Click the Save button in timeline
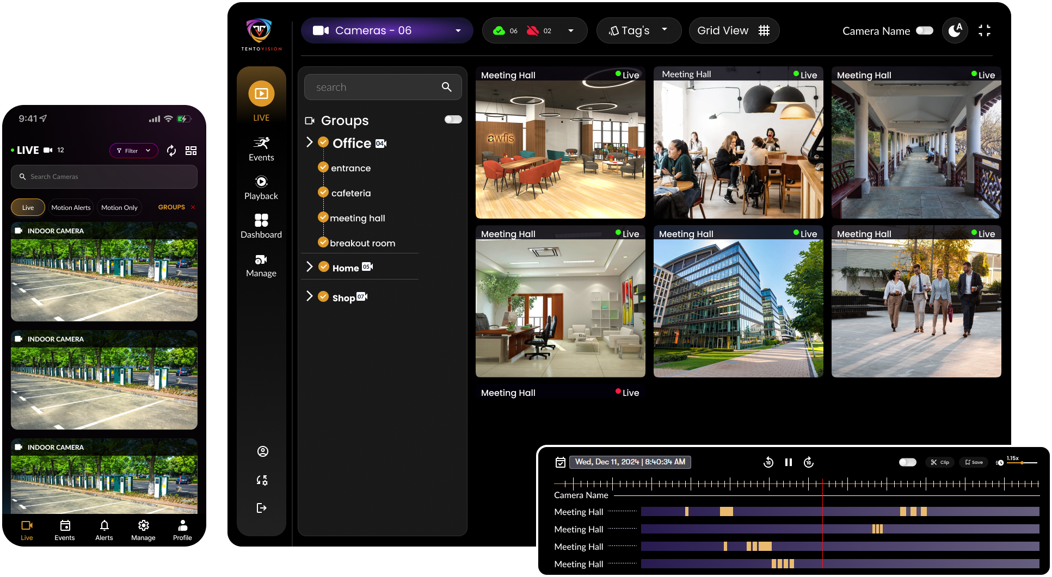Screen dimensions: 1052x577 [974, 462]
